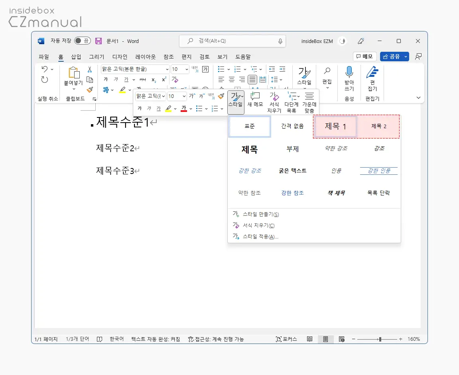Click mini toolbar Format Painter brush

221,96
